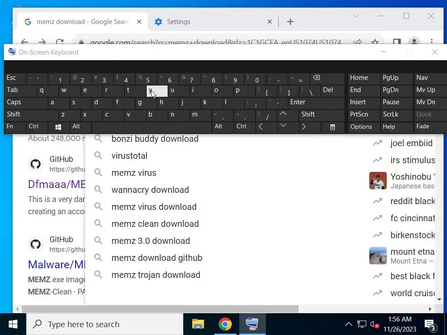Click 'joel embiid' trending search
Image resolution: width=447 pixels, height=335 pixels.
[411, 143]
